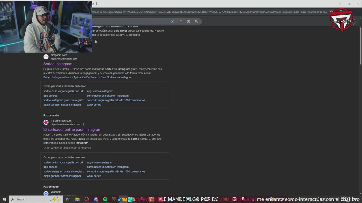Open Discord app in taskbar
Image resolution: width=362 pixels, height=203 pixels.
[x=96, y=199]
